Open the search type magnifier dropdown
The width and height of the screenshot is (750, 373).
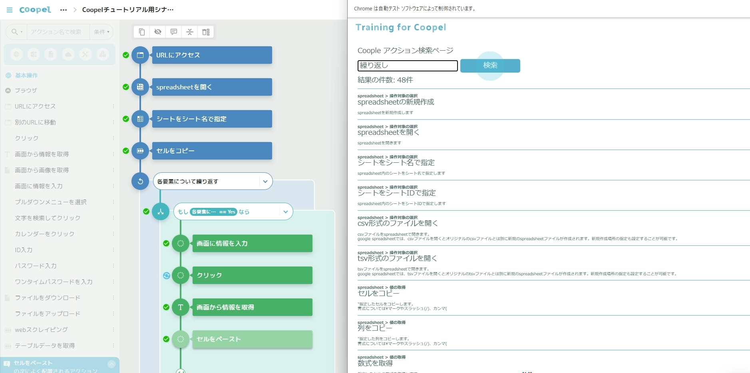[x=17, y=32]
